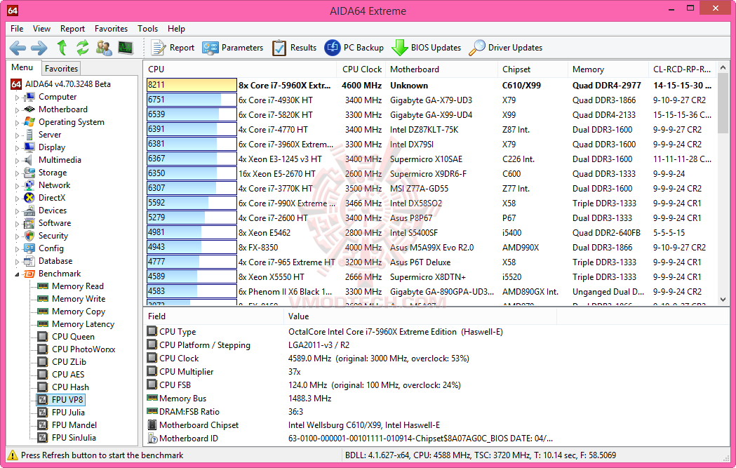This screenshot has height=468, width=736.
Task: Open the Help menu
Action: click(177, 29)
